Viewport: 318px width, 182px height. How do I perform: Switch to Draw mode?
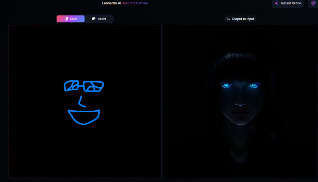[x=70, y=19]
